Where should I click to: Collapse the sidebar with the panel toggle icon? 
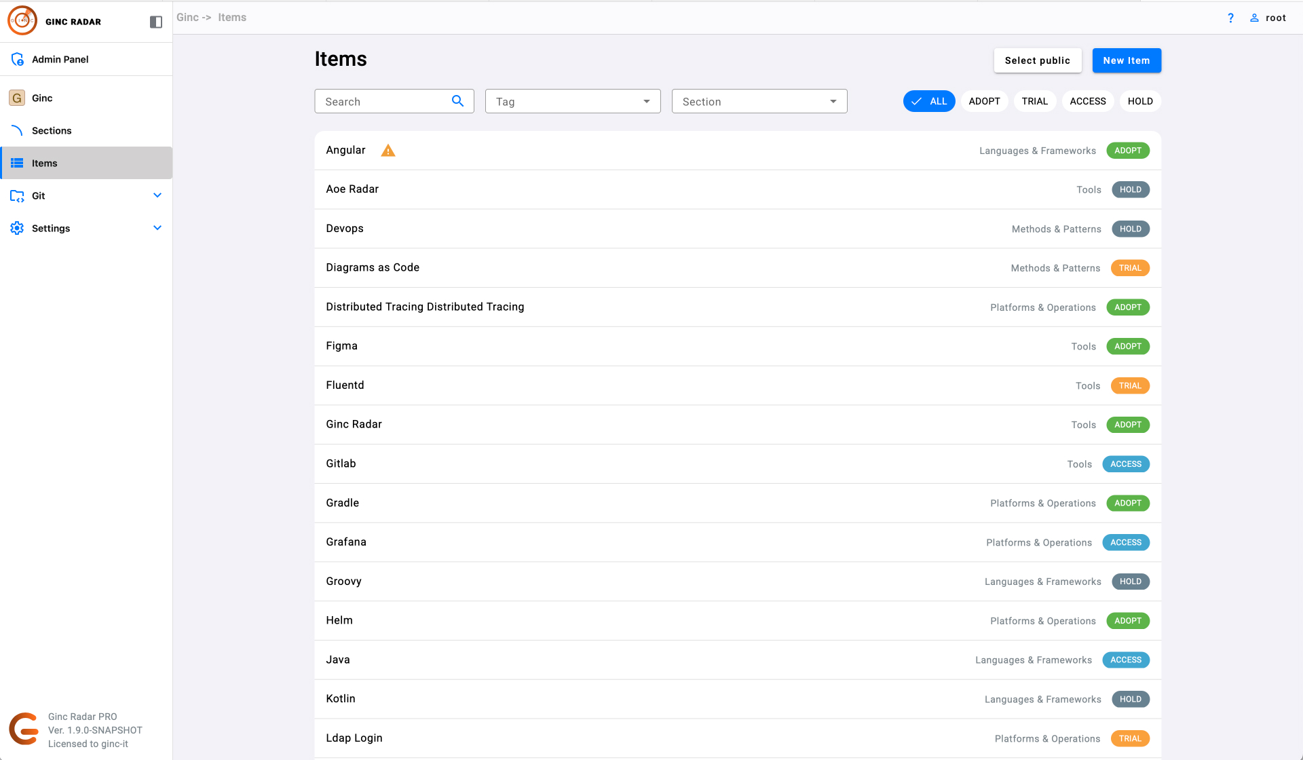coord(156,22)
